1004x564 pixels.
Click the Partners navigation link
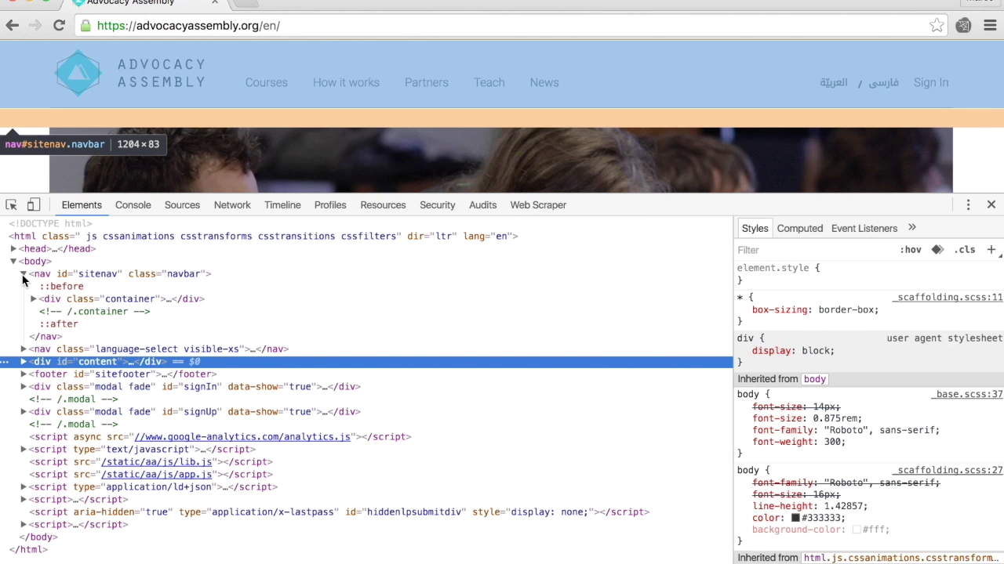[426, 82]
